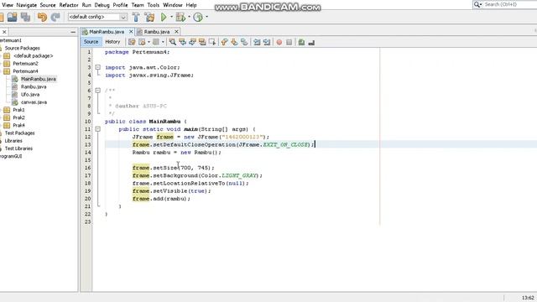
Task: Close the MainRambu.java tab
Action: click(x=131, y=32)
